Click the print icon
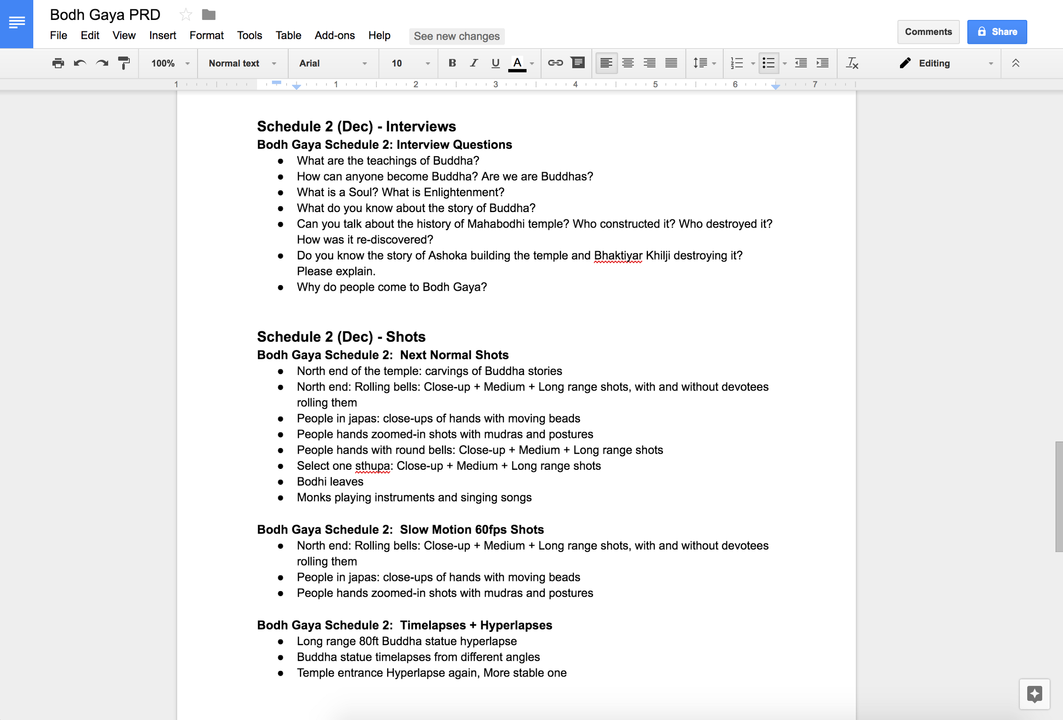Viewport: 1063px width, 720px height. [x=58, y=63]
